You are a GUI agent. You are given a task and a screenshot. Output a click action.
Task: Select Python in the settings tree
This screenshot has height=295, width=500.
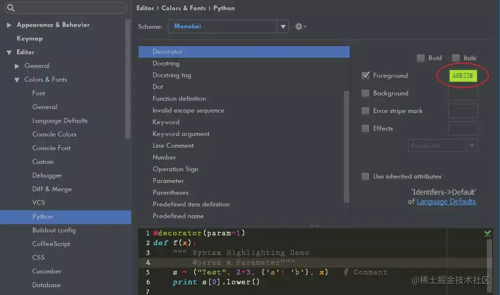(66, 217)
